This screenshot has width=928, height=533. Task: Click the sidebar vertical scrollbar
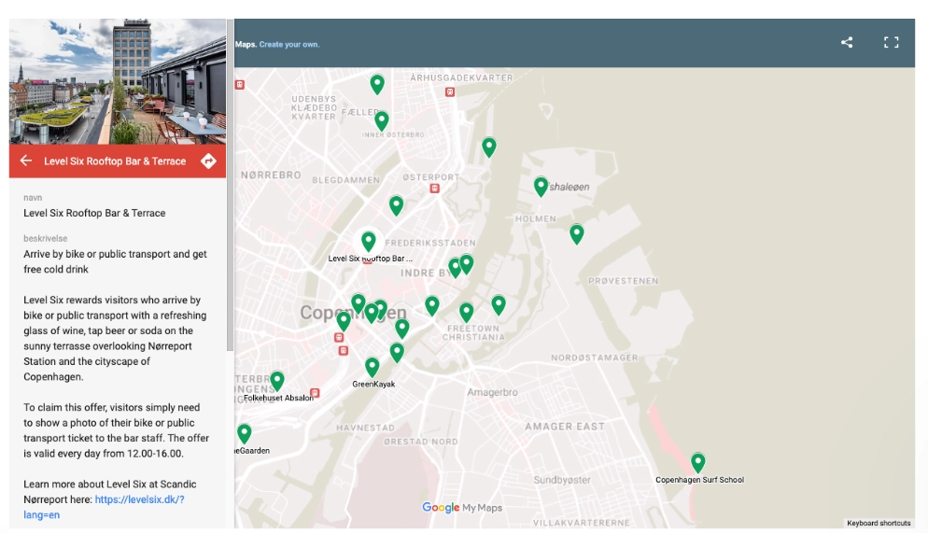coord(231,185)
